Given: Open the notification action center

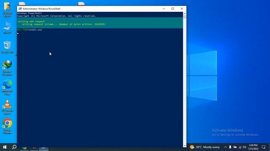Looking at the screenshot, I should coord(263,147).
